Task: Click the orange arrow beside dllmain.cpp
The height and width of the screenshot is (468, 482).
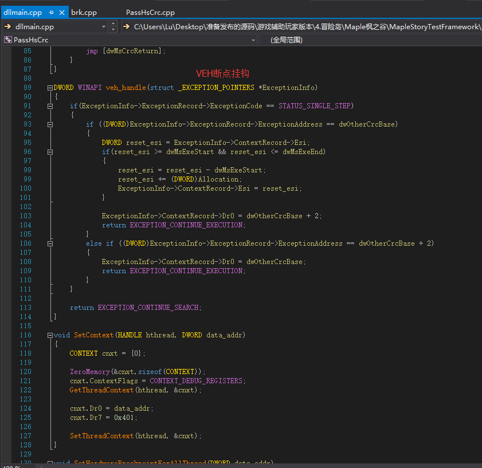Action: click(7, 27)
